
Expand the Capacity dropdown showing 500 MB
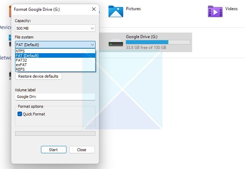[55, 28]
